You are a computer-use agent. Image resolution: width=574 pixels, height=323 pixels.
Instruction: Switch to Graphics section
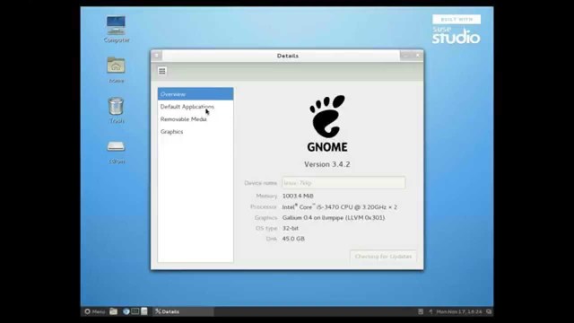click(196, 132)
